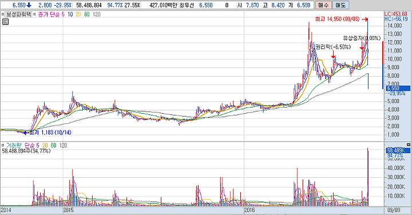The image size is (412, 215).
Task: Click the 20,000K volume axis label
Action: 396,186
